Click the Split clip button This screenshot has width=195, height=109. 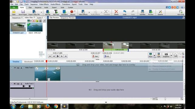159,55
